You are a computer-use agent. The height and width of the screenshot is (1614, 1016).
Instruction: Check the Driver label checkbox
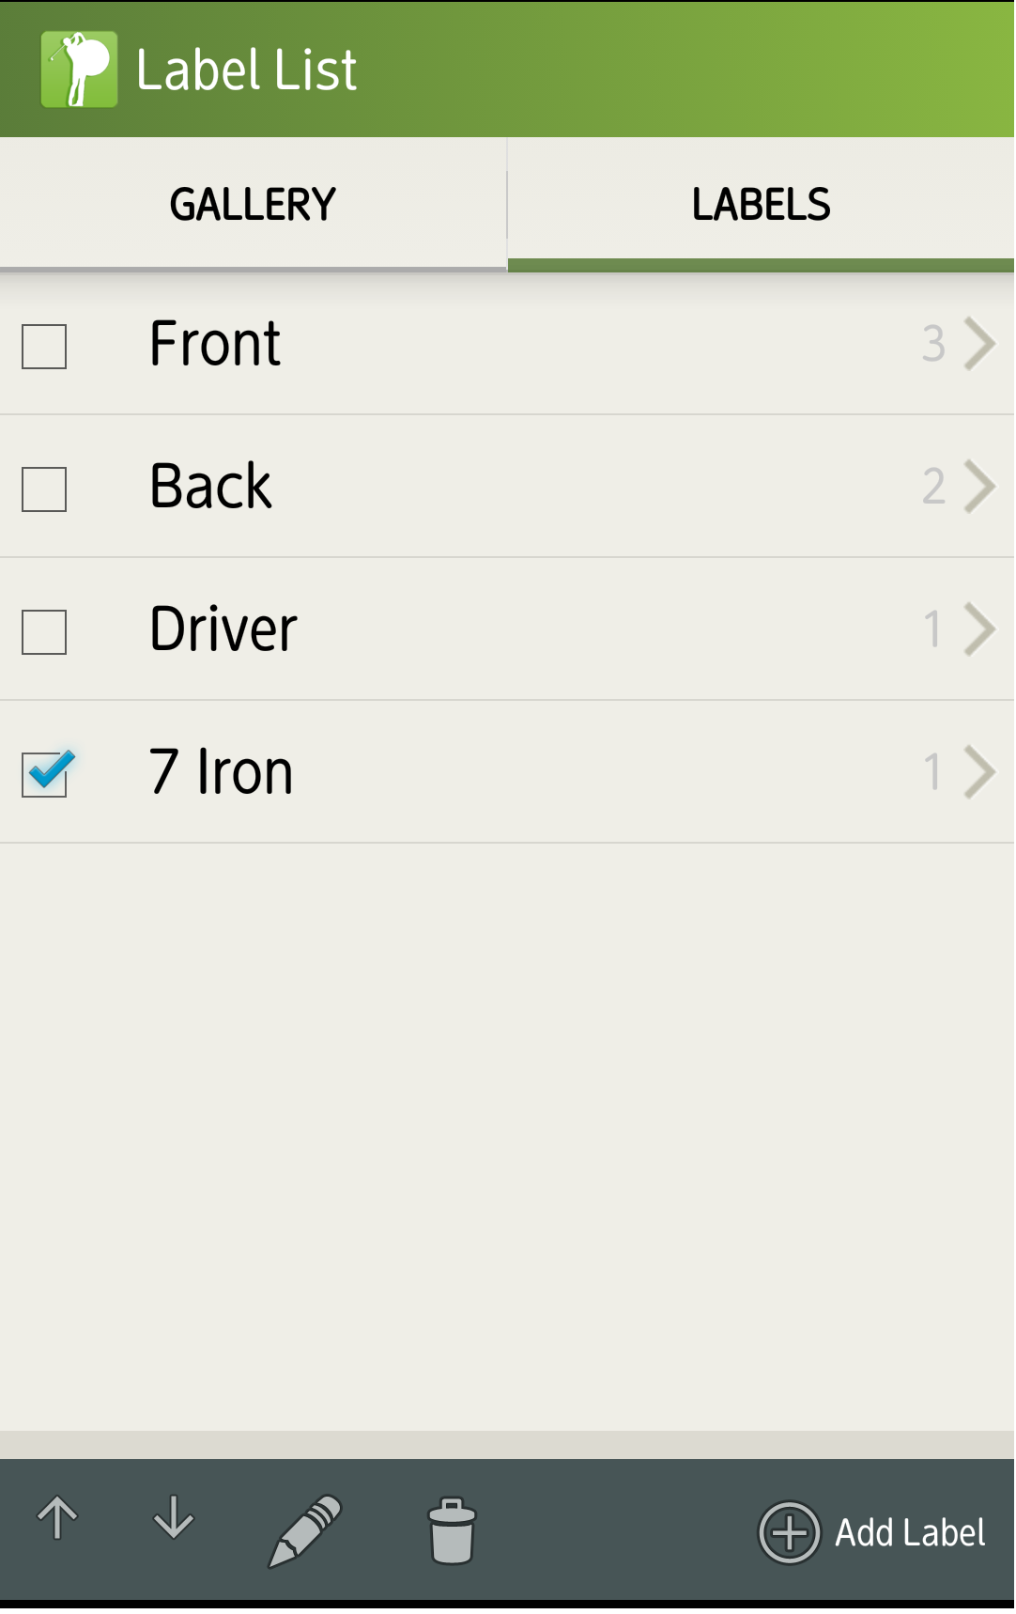click(x=44, y=633)
